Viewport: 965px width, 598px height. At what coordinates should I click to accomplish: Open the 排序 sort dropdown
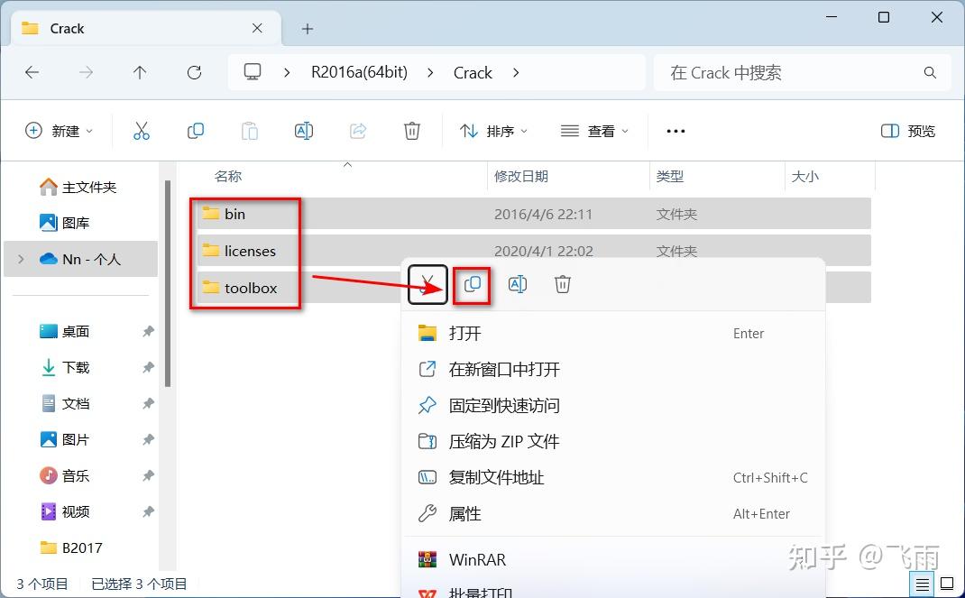492,131
